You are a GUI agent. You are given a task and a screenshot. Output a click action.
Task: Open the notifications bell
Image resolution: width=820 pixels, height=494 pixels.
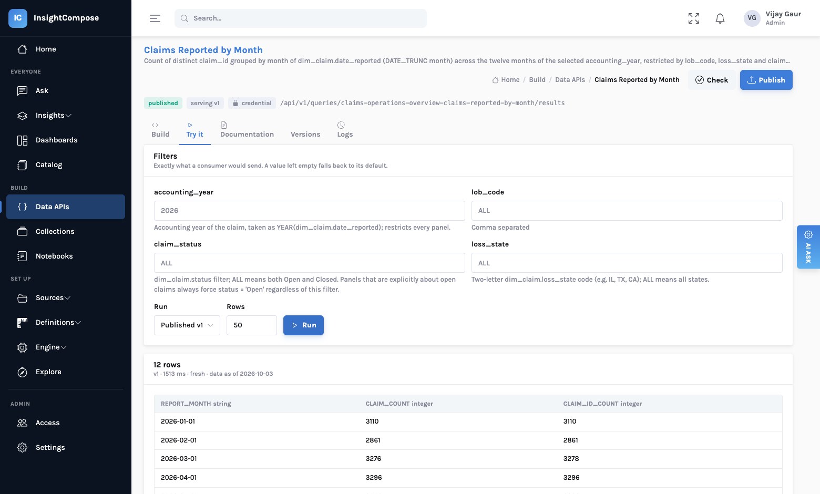pos(720,18)
